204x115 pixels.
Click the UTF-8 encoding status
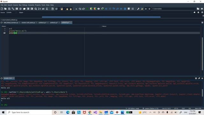point(176,108)
